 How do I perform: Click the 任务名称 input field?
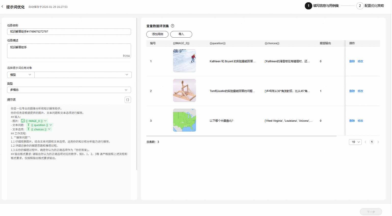[69, 32]
